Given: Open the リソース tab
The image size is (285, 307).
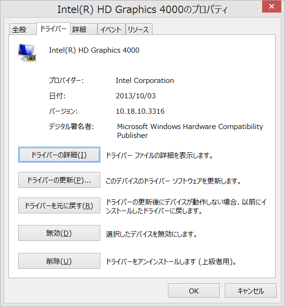Looking at the screenshot, I should [x=139, y=29].
